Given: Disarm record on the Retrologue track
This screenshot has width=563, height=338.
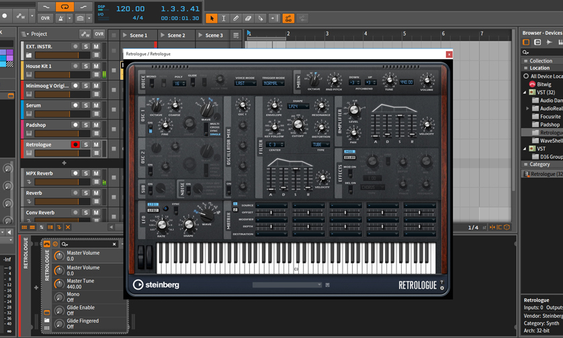Looking at the screenshot, I should point(75,144).
